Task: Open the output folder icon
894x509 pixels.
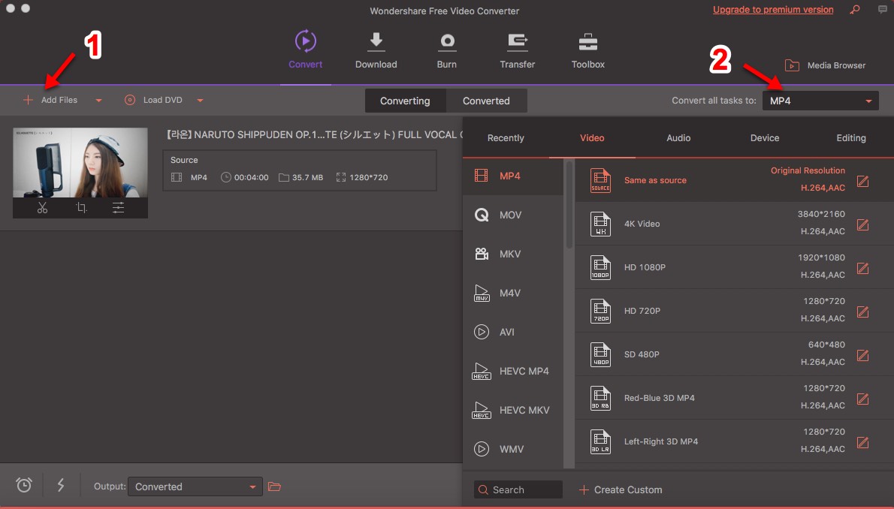Action: pyautogui.click(x=274, y=486)
